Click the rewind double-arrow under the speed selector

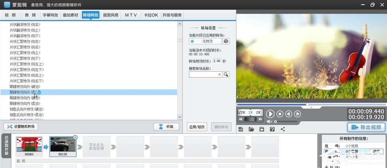[241, 119]
